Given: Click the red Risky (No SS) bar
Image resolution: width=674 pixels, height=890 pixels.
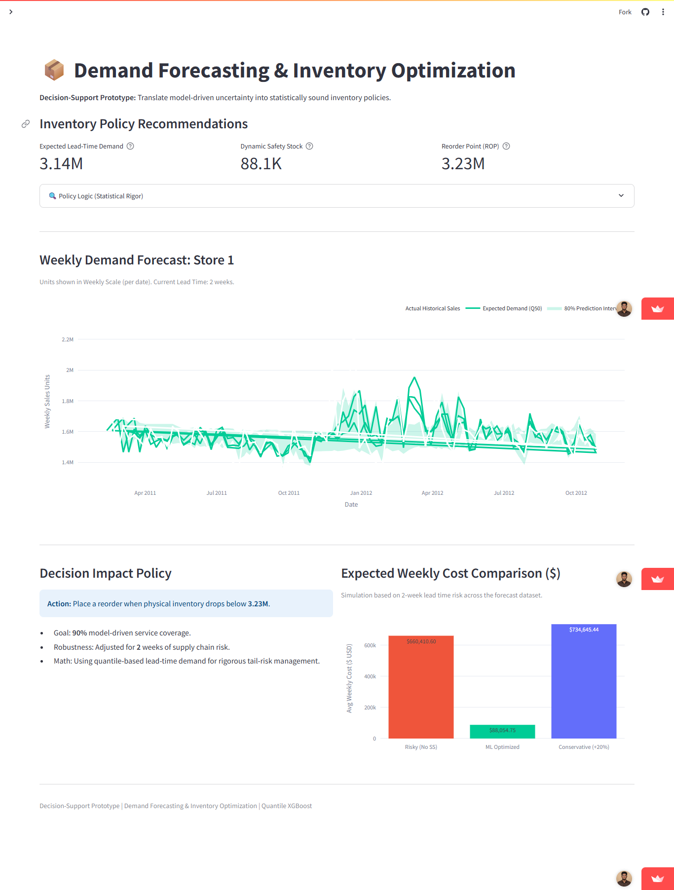Looking at the screenshot, I should click(421, 687).
